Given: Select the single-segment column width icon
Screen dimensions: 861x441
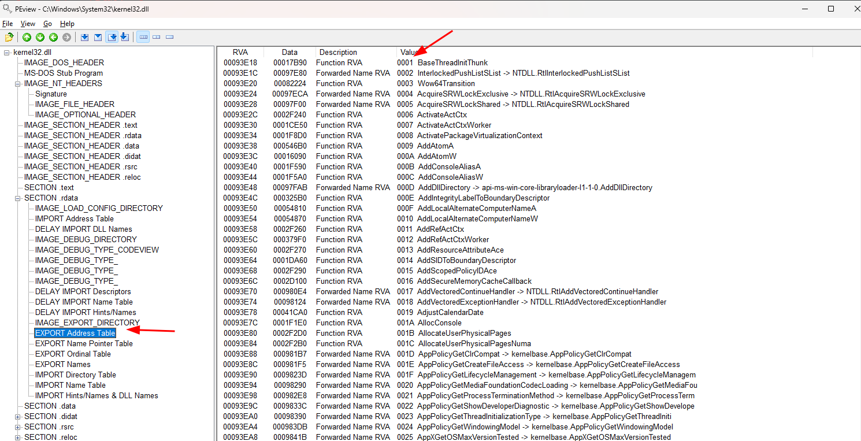Looking at the screenshot, I should pos(170,38).
